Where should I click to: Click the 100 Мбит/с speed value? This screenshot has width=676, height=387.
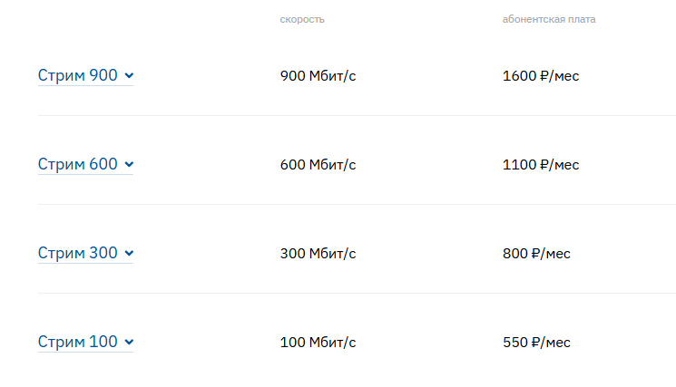pos(318,343)
